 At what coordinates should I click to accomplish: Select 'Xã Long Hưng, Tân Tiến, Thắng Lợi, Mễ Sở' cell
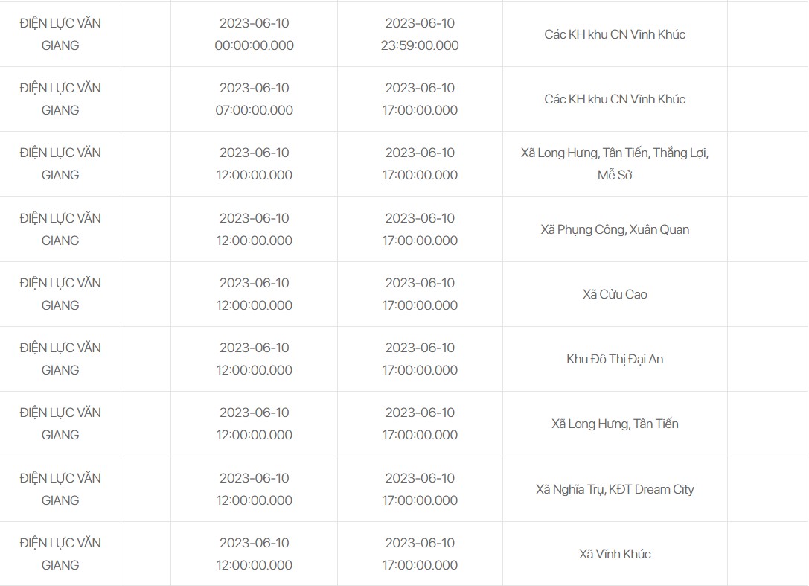tap(615, 164)
